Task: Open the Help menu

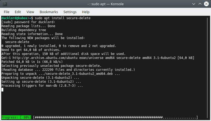Action: coord(86,12)
